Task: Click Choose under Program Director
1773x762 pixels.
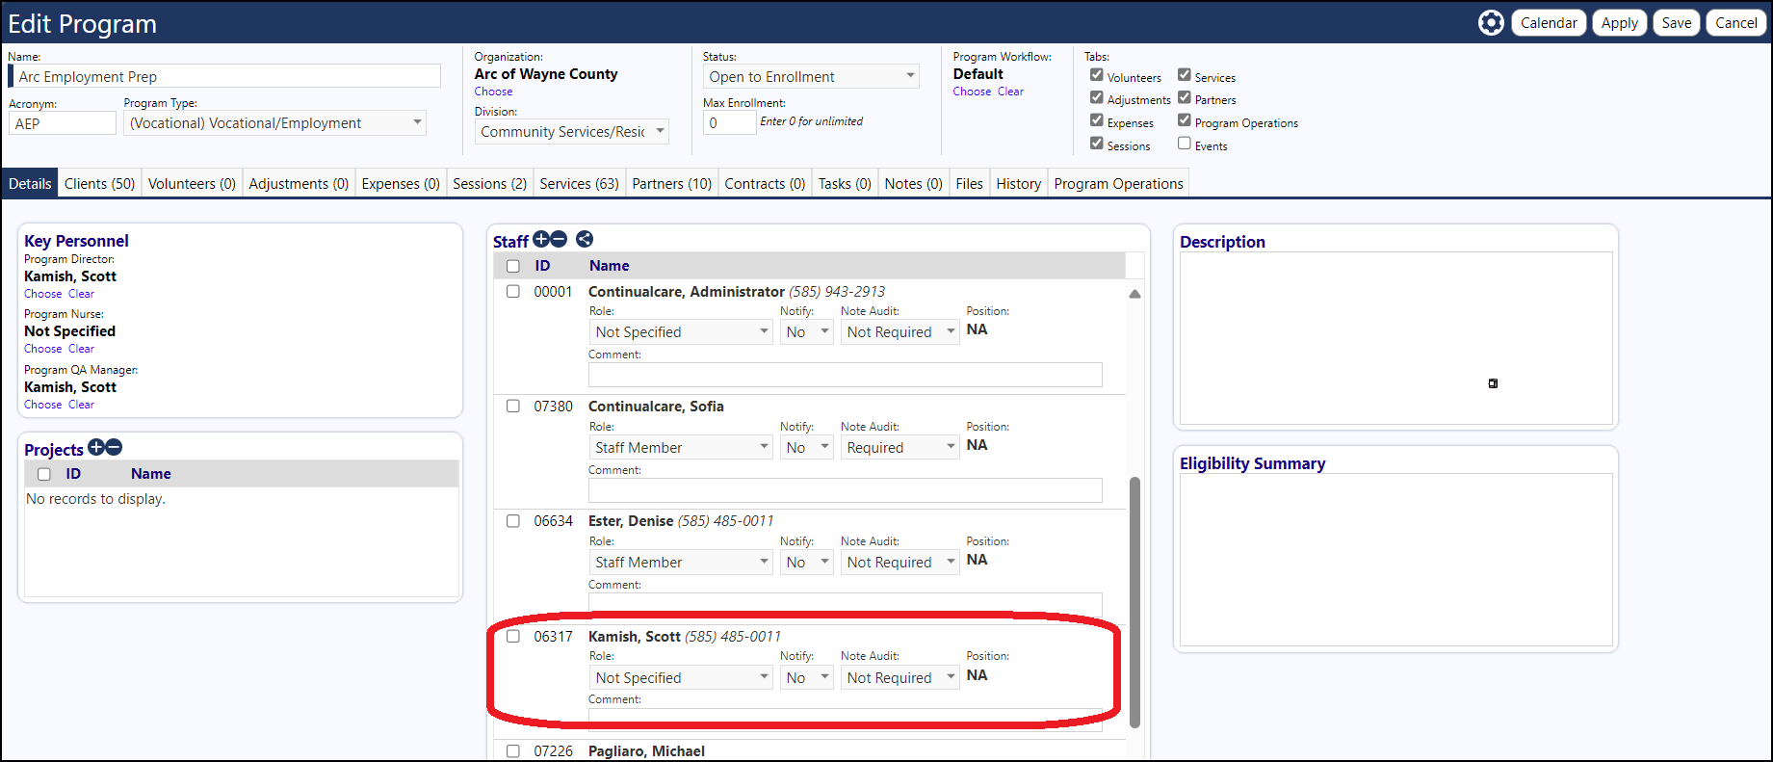Action: coord(43,294)
